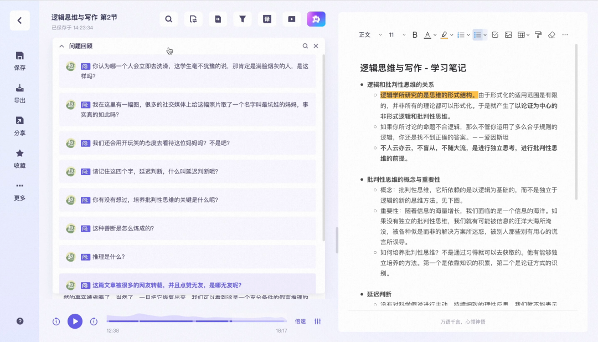Viewport: 598px width, 342px height.
Task: Click the eraser clear-formatting icon
Action: coord(551,35)
